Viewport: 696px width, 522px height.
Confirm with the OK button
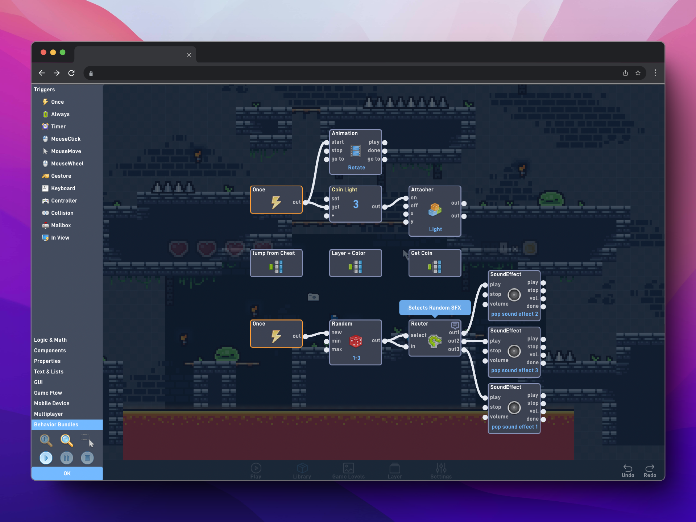(x=67, y=473)
